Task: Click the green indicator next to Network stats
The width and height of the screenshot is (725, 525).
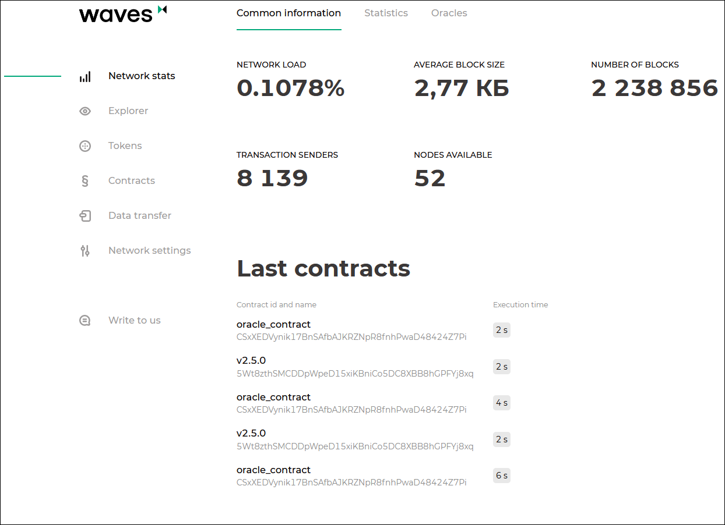Action: click(33, 76)
